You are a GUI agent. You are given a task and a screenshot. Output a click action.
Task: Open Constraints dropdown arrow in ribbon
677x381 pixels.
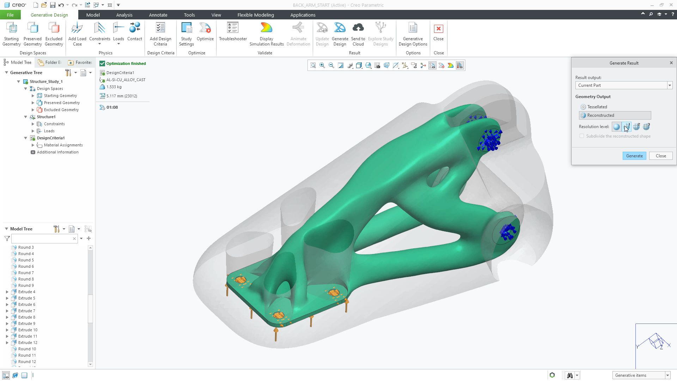(100, 44)
